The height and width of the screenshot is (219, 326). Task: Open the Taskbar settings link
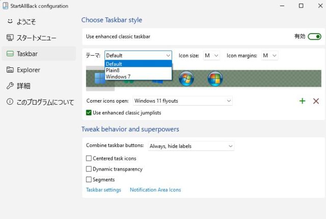(x=103, y=190)
